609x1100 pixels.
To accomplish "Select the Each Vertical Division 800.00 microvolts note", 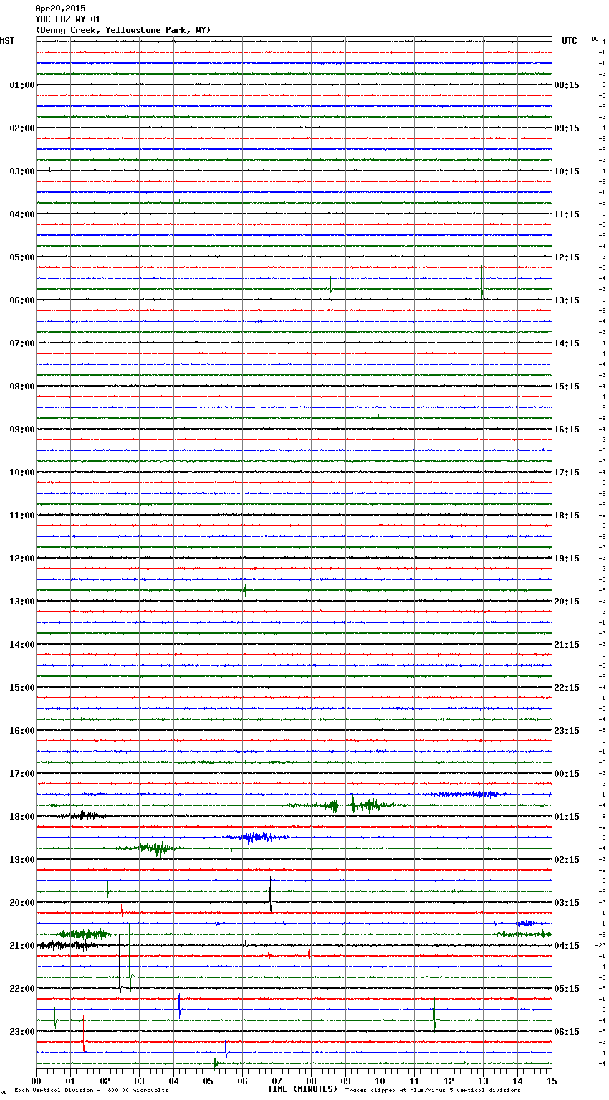I will pyautogui.click(x=91, y=1091).
